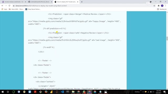
Task: Open the 3D cube app on taskbar
Action: [x=19, y=92]
